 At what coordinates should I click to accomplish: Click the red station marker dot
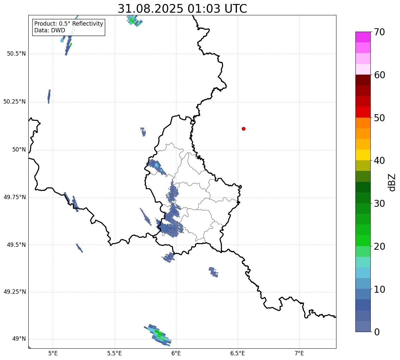244,129
